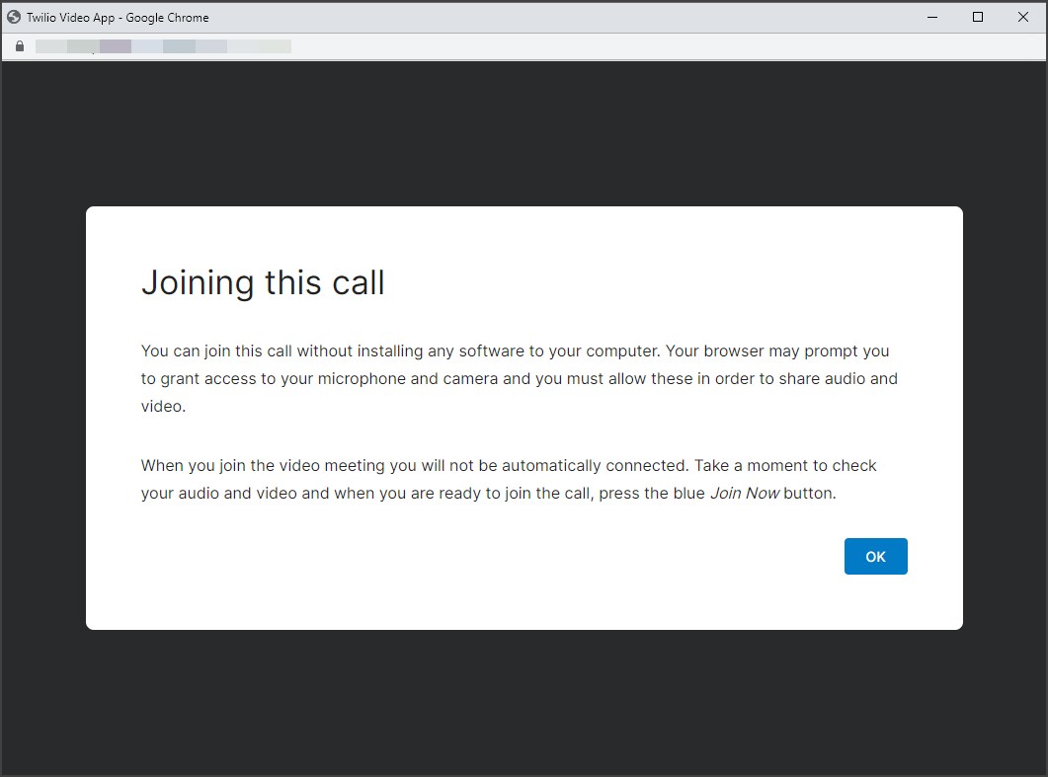The width and height of the screenshot is (1048, 777).
Task: Close the Twilio Video App window
Action: (1023, 17)
